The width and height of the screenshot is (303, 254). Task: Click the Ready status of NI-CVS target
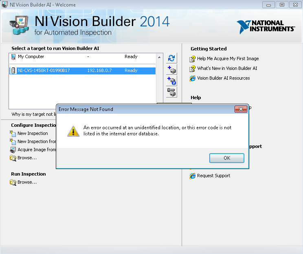pos(131,70)
